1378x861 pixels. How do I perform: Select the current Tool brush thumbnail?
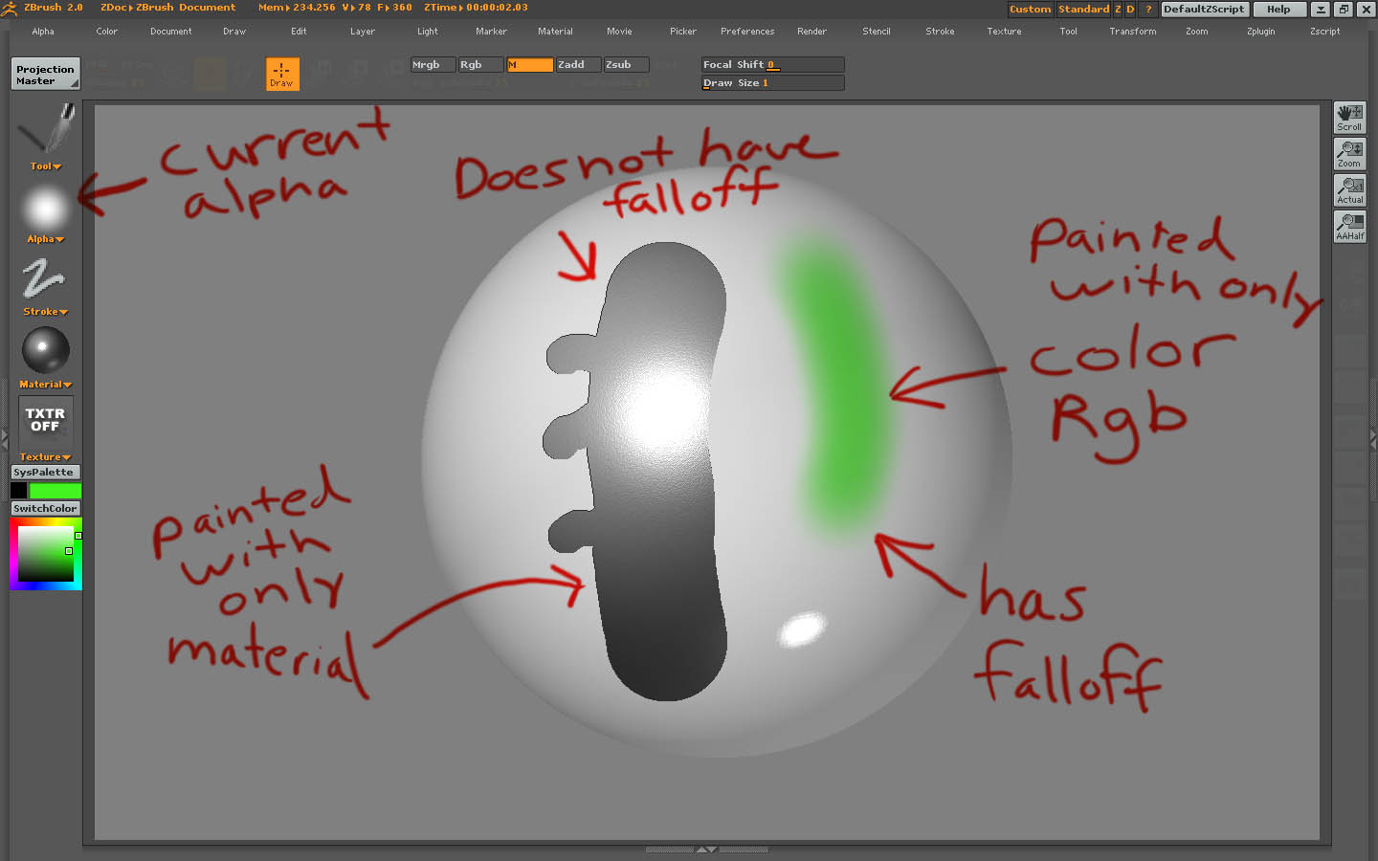(44, 130)
